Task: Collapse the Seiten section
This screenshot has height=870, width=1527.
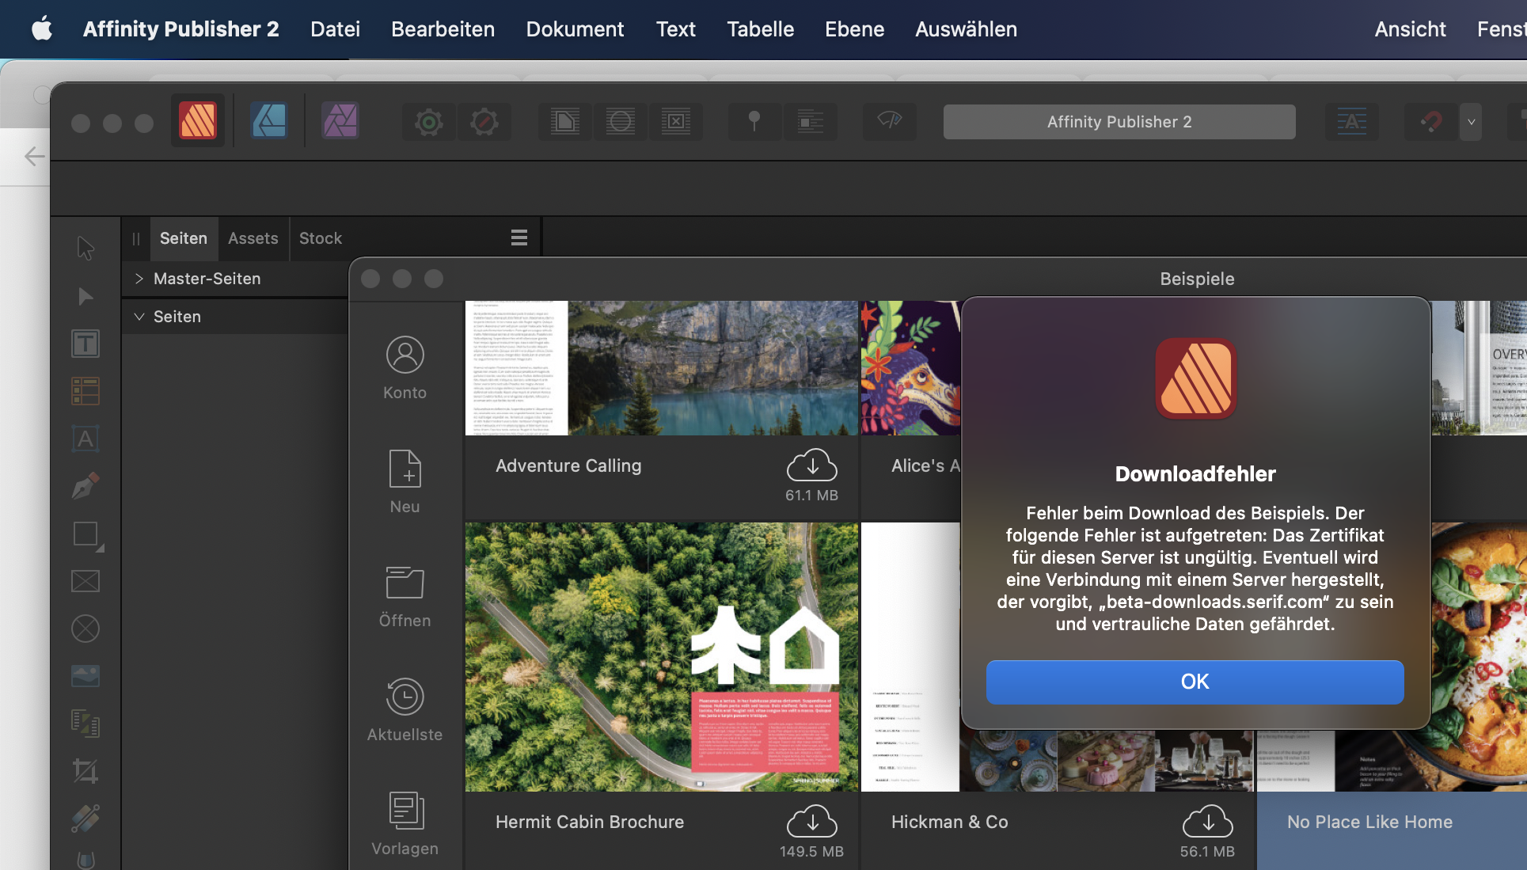Action: coord(139,317)
